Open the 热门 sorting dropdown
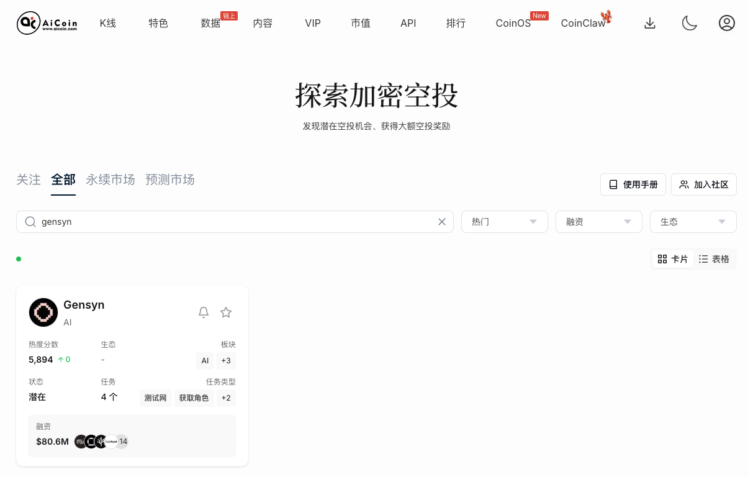 click(x=504, y=222)
